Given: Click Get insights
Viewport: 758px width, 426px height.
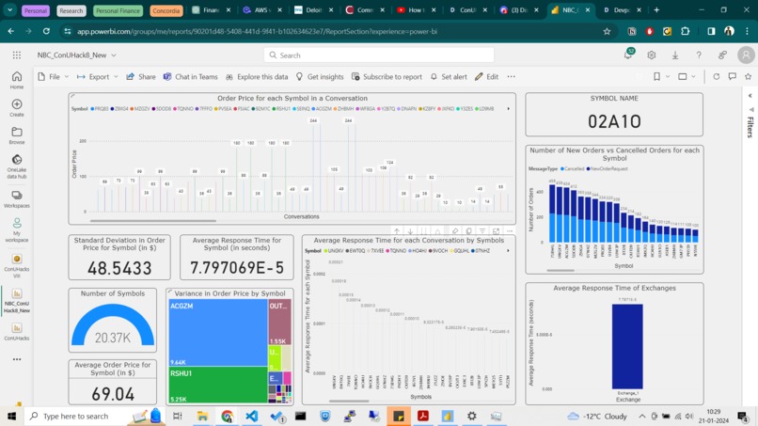Looking at the screenshot, I should tap(320, 76).
